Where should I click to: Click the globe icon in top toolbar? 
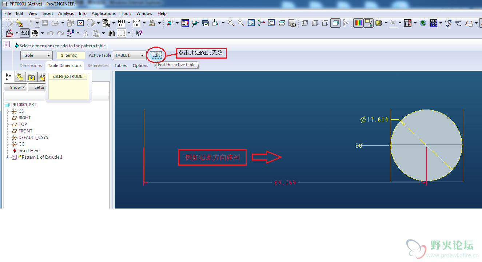tap(423, 23)
